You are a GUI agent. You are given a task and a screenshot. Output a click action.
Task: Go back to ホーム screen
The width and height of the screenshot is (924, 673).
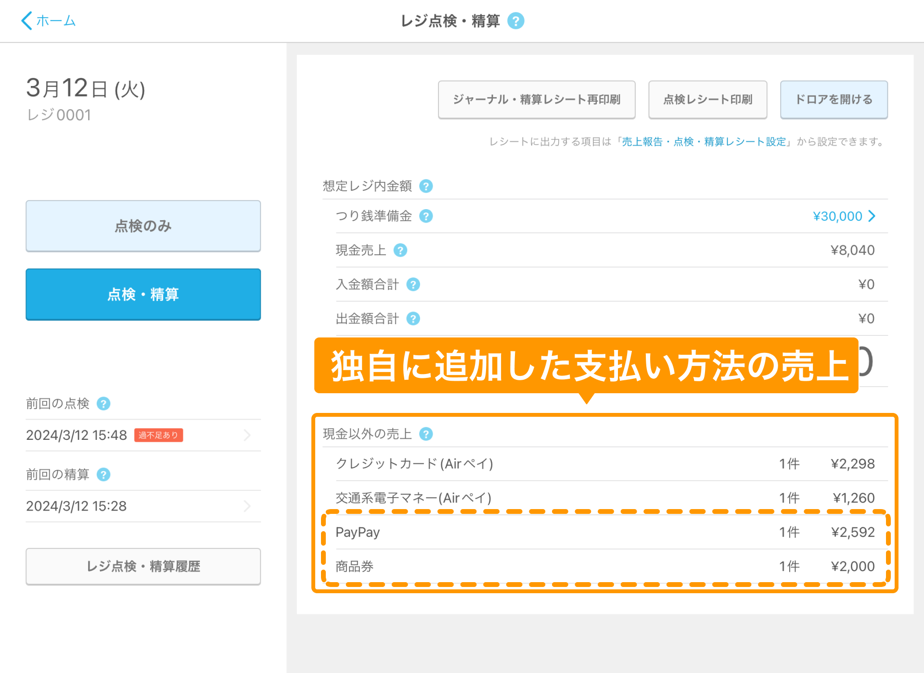49,21
